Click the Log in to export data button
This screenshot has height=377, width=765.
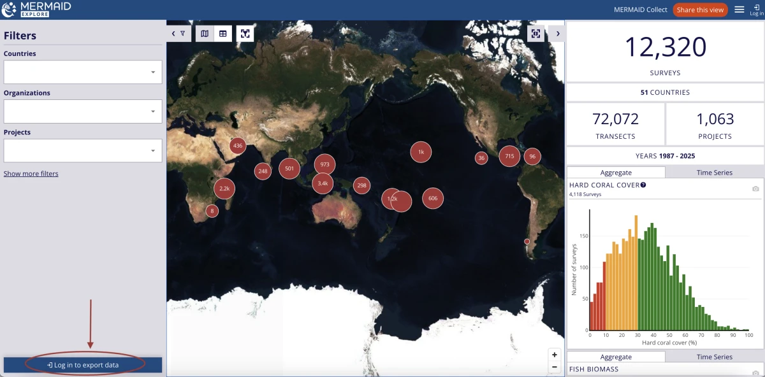(x=83, y=365)
